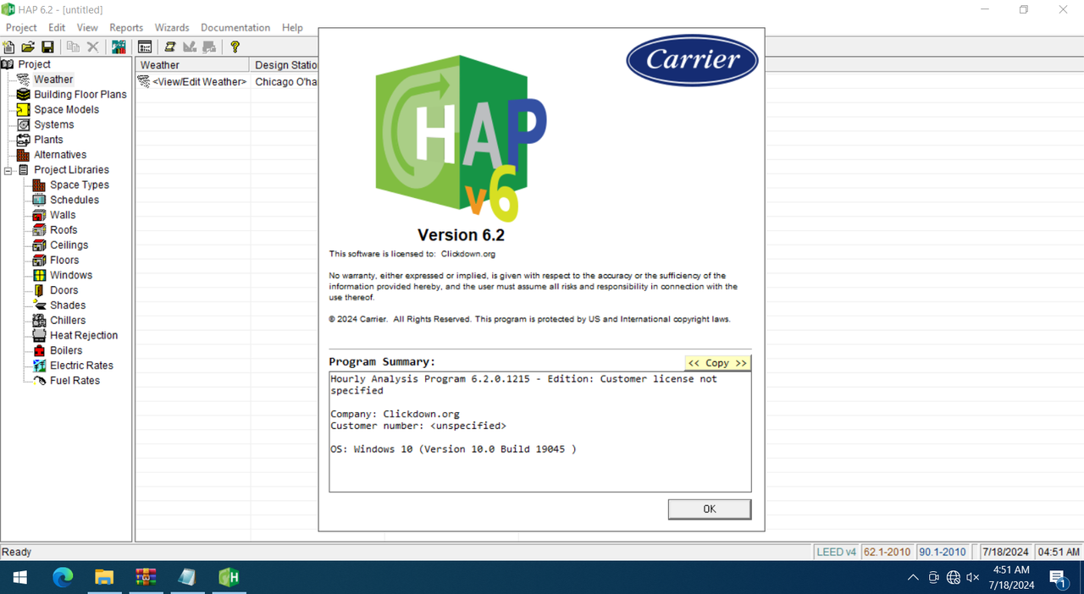1084x594 pixels.
Task: Open the notification center icon
Action: pos(1059,578)
